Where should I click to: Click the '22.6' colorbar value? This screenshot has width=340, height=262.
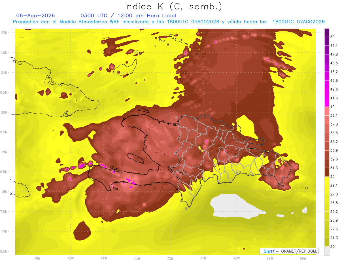pyautogui.click(x=334, y=229)
